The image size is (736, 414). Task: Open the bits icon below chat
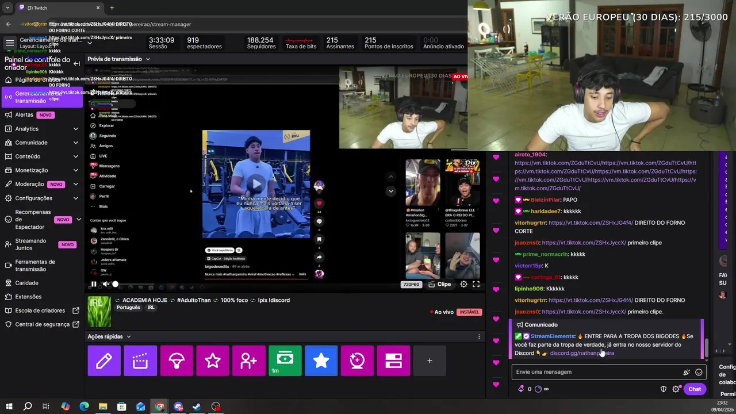click(x=522, y=389)
